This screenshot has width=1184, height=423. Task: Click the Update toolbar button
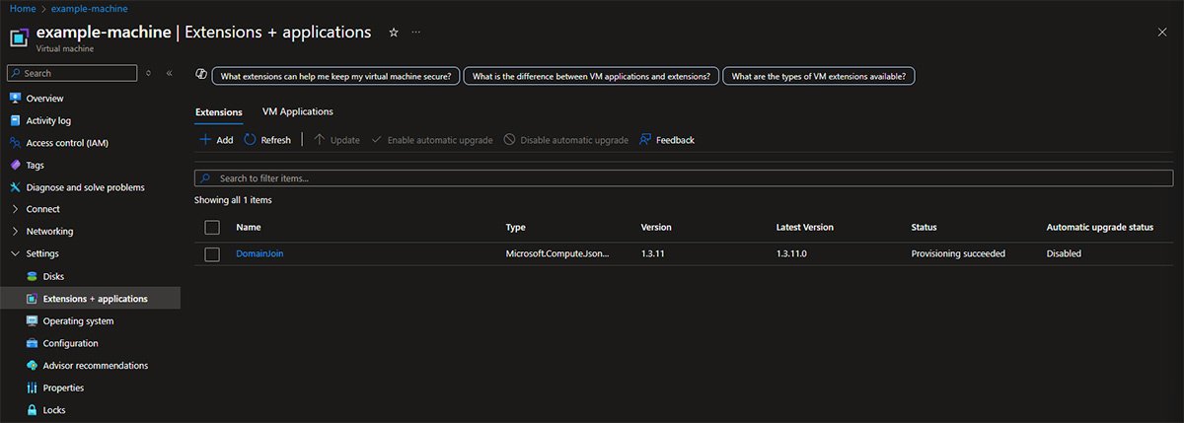coord(336,140)
